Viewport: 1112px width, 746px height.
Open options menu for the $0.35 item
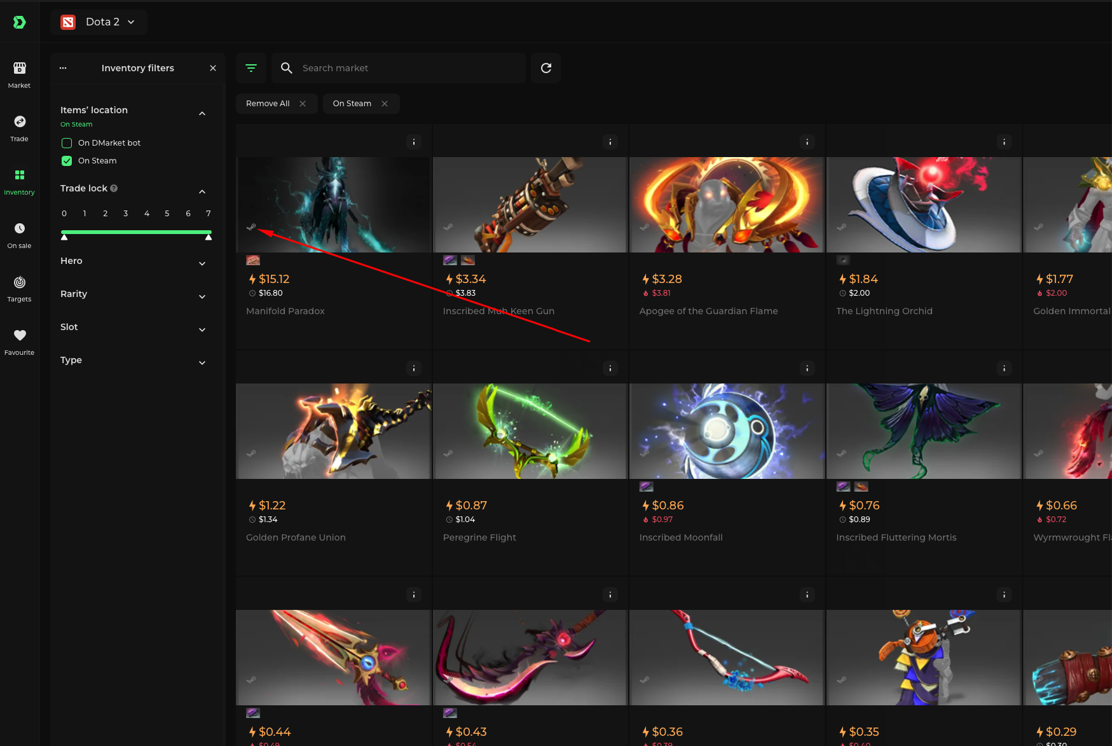pos(1005,595)
